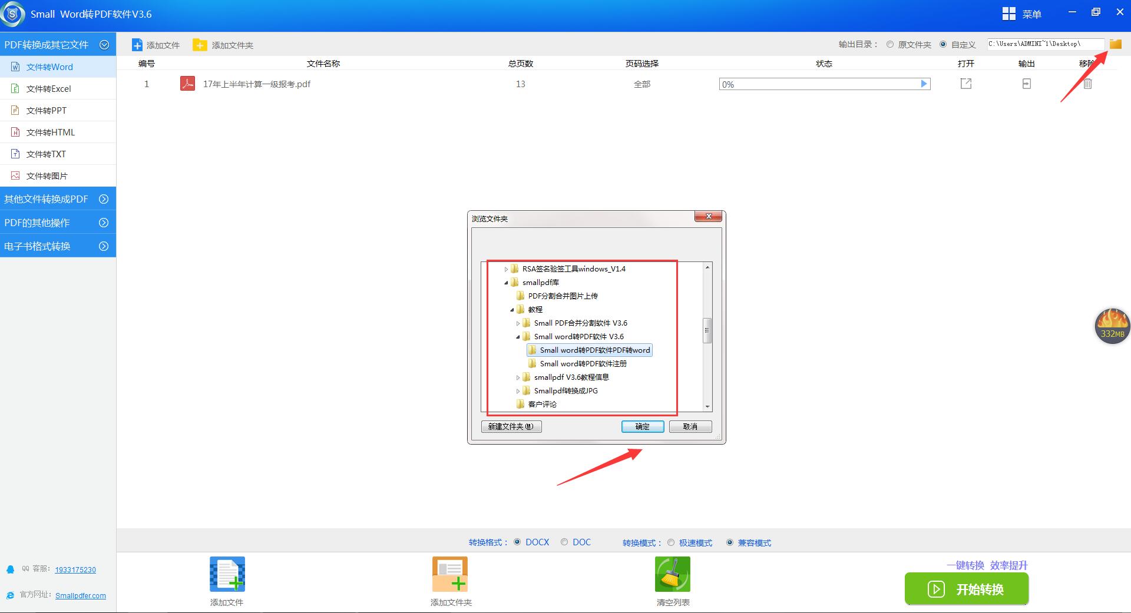This screenshot has width=1131, height=613.
Task: Select 兼容模式 conversion mode
Action: (730, 542)
